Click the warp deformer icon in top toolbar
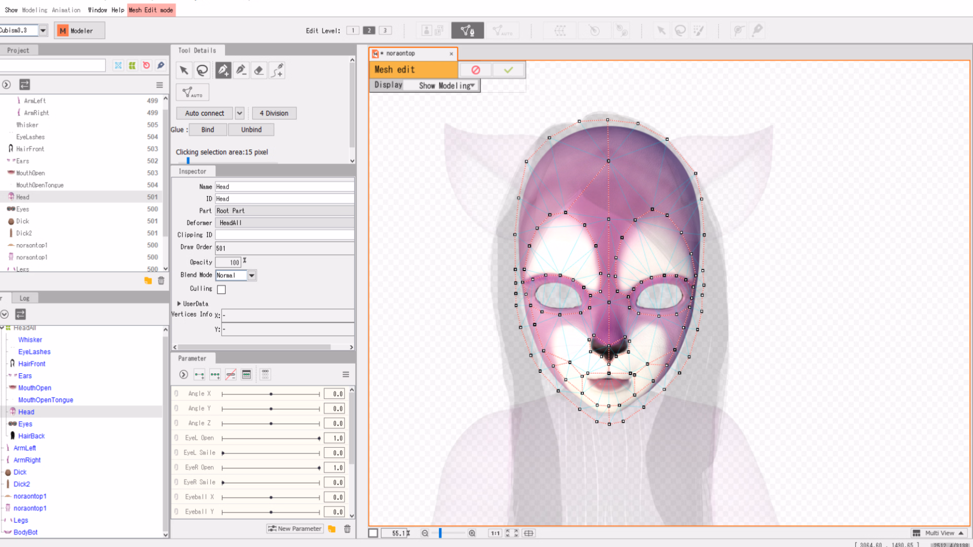The image size is (973, 547). click(560, 30)
